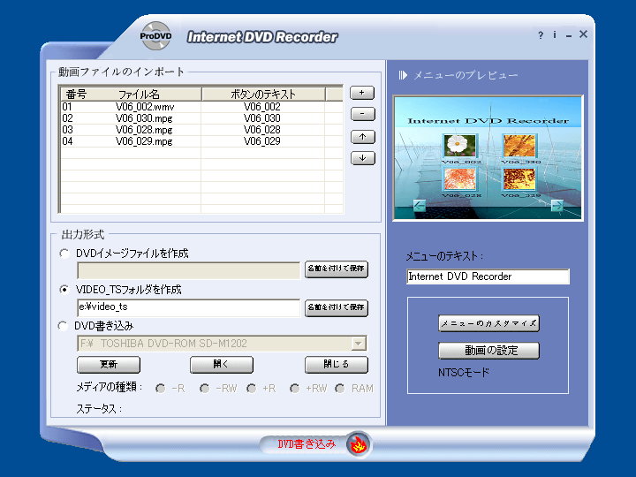Go to next menu page in preview

[x=556, y=206]
